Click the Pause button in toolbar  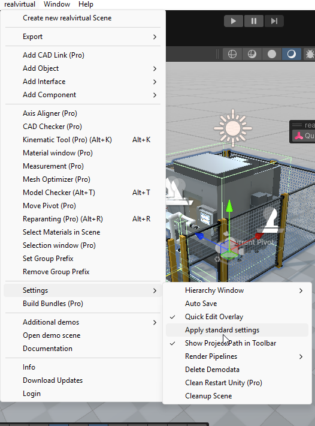(x=254, y=21)
